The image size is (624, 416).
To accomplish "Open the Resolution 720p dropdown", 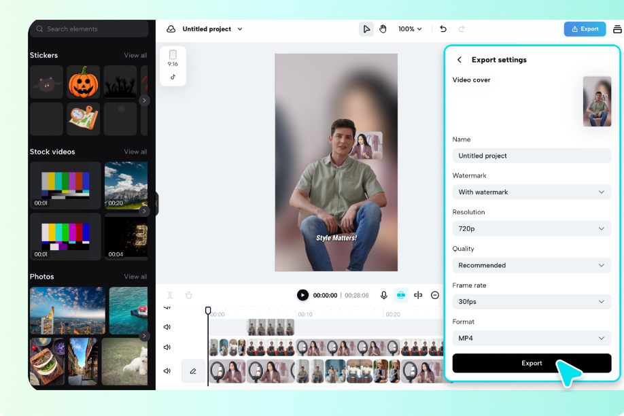I will [x=532, y=229].
